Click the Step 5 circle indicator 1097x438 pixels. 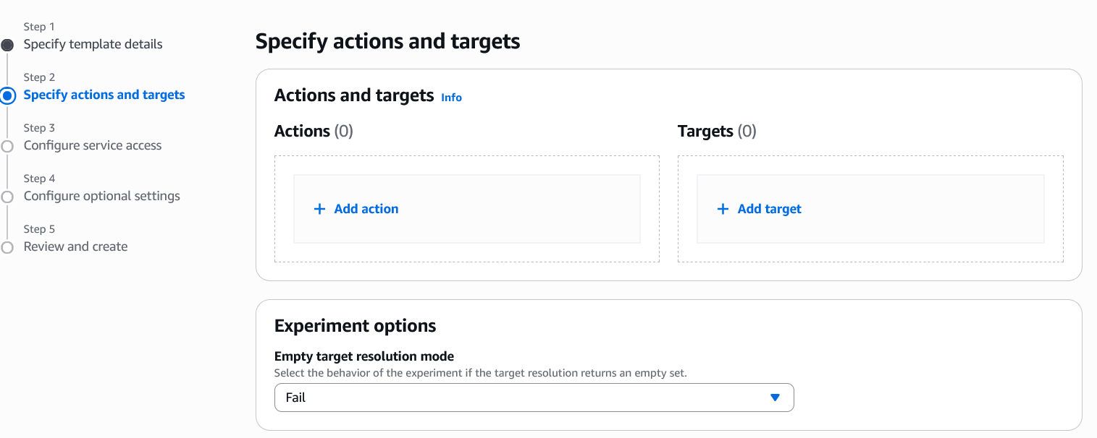[8, 246]
